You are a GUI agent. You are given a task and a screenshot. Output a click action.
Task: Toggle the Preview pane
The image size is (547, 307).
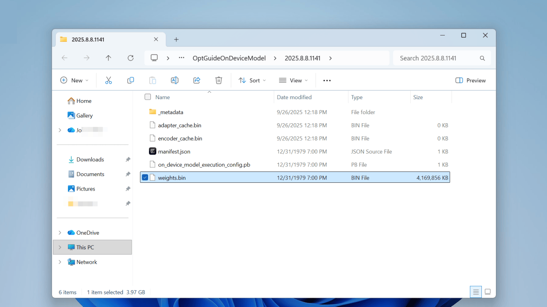point(471,81)
